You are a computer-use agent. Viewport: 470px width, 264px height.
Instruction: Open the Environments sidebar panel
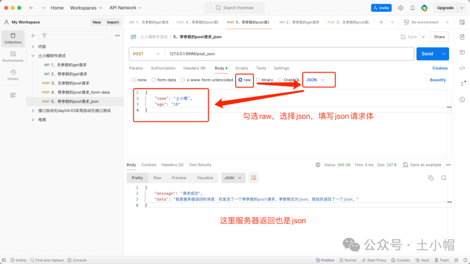pos(13,57)
